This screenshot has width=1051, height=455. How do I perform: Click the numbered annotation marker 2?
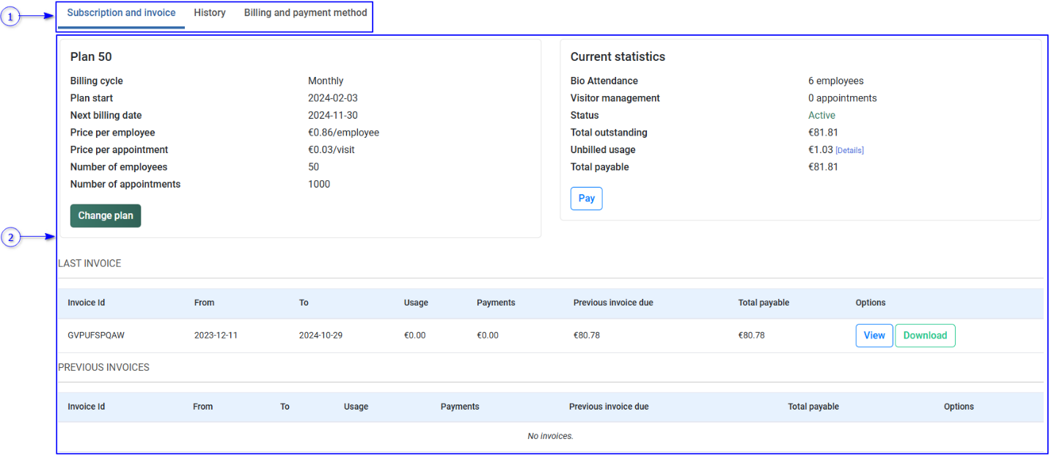10,237
